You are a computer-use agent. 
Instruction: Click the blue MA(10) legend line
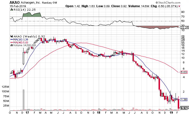(12, 40)
